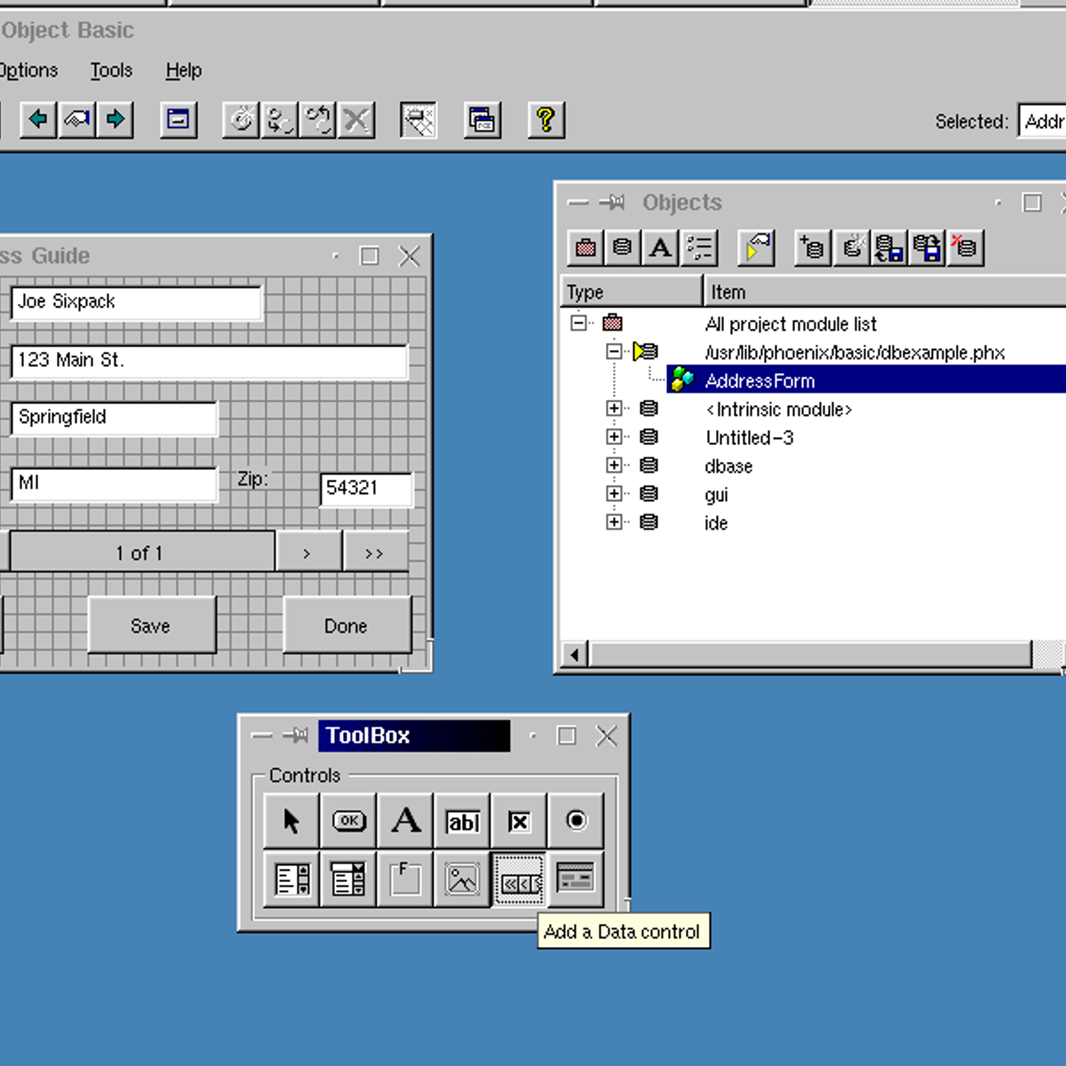Select the combo box control in ToolBox

tap(348, 879)
